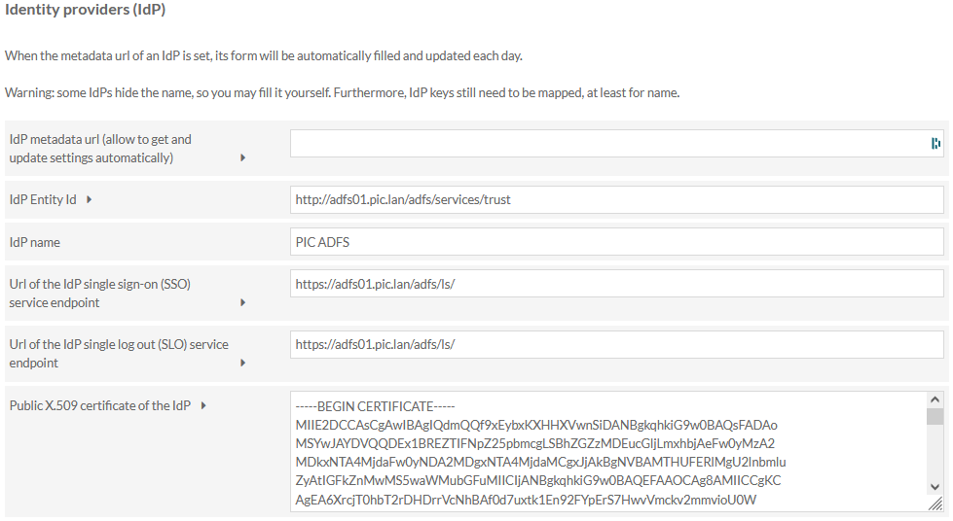
Task: Click the BEGIN CERTIFICATE line in textarea
Action: (x=375, y=406)
